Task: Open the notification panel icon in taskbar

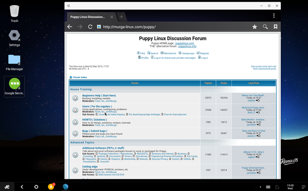Action: [304, 187]
